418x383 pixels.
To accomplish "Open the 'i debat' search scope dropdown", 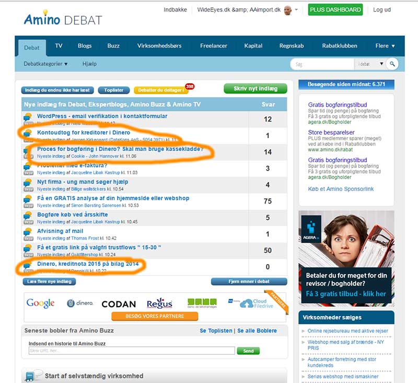I will (370, 64).
